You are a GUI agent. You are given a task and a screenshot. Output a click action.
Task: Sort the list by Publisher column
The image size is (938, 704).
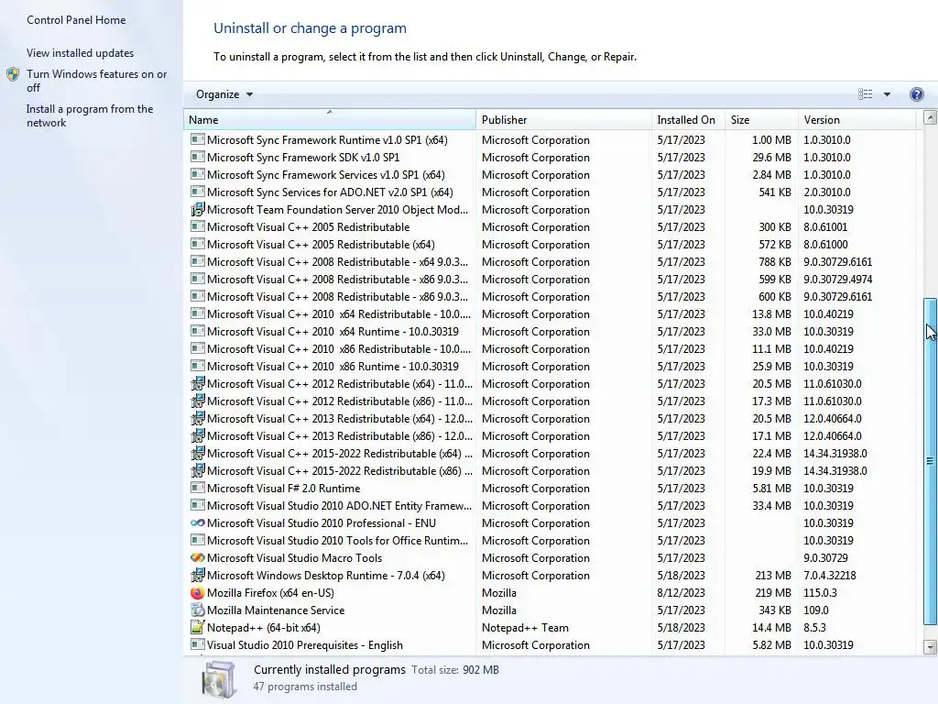pyautogui.click(x=563, y=120)
